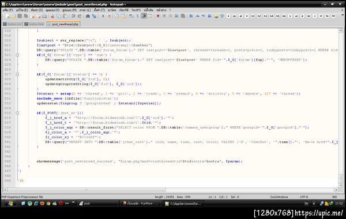Click the horizontal scrollbar right arrow
Viewport: 346px width, 219px height.
336,190
